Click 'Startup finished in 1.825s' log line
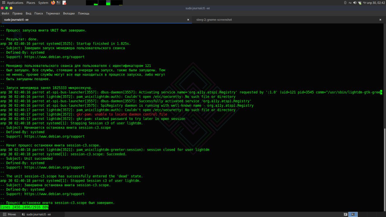 [x=65, y=44]
